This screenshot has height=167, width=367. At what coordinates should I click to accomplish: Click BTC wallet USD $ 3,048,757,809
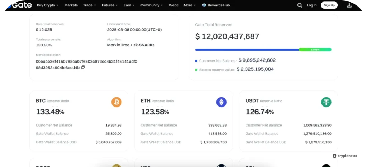tap(109, 142)
